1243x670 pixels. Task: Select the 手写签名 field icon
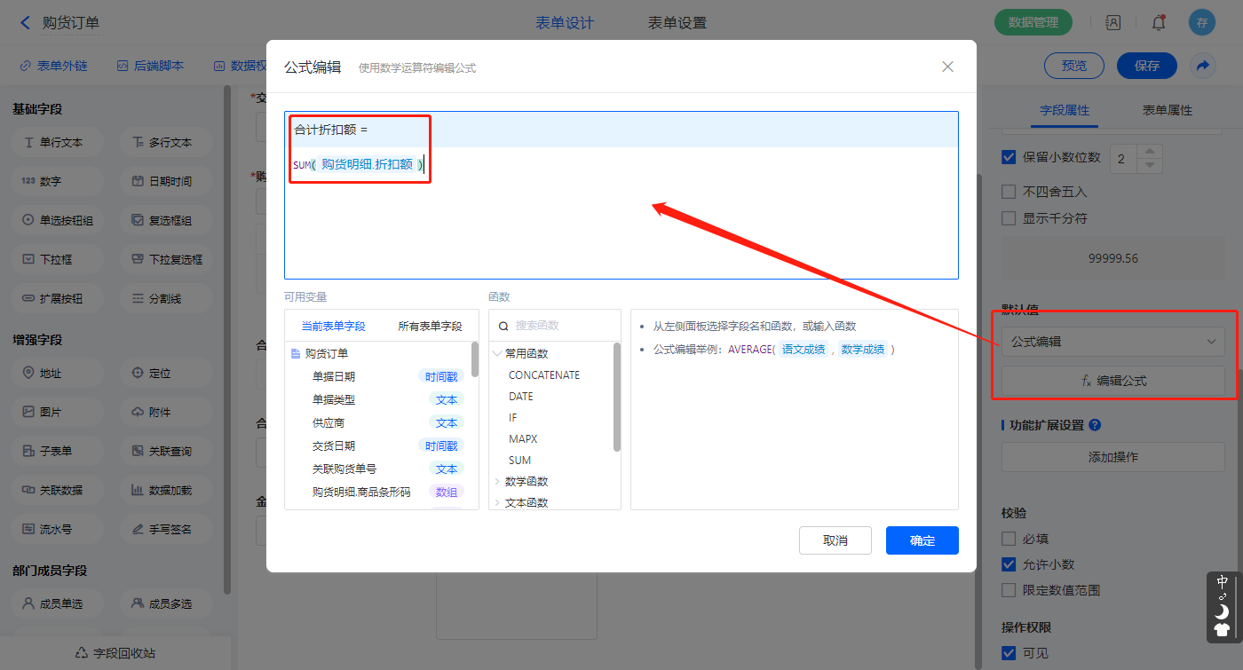coord(138,529)
